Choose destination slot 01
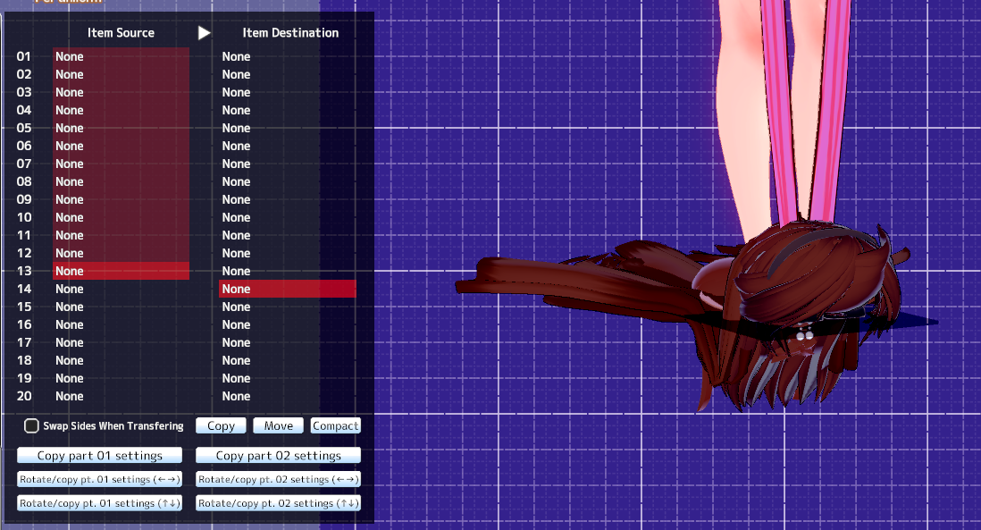The image size is (981, 530). 287,56
